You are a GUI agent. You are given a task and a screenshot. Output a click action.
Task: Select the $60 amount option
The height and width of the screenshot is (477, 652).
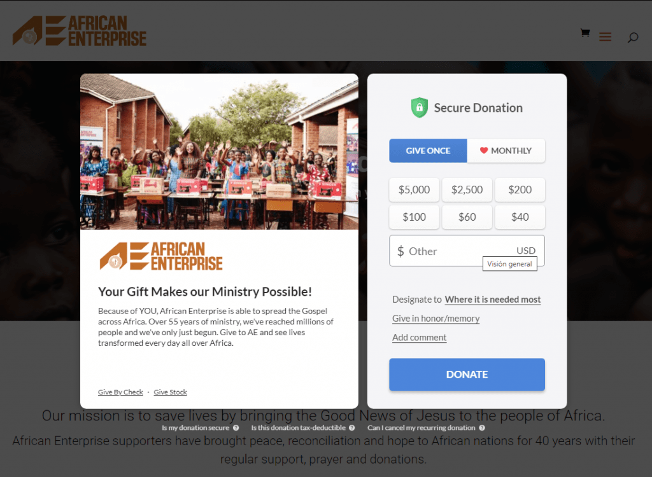(x=467, y=217)
